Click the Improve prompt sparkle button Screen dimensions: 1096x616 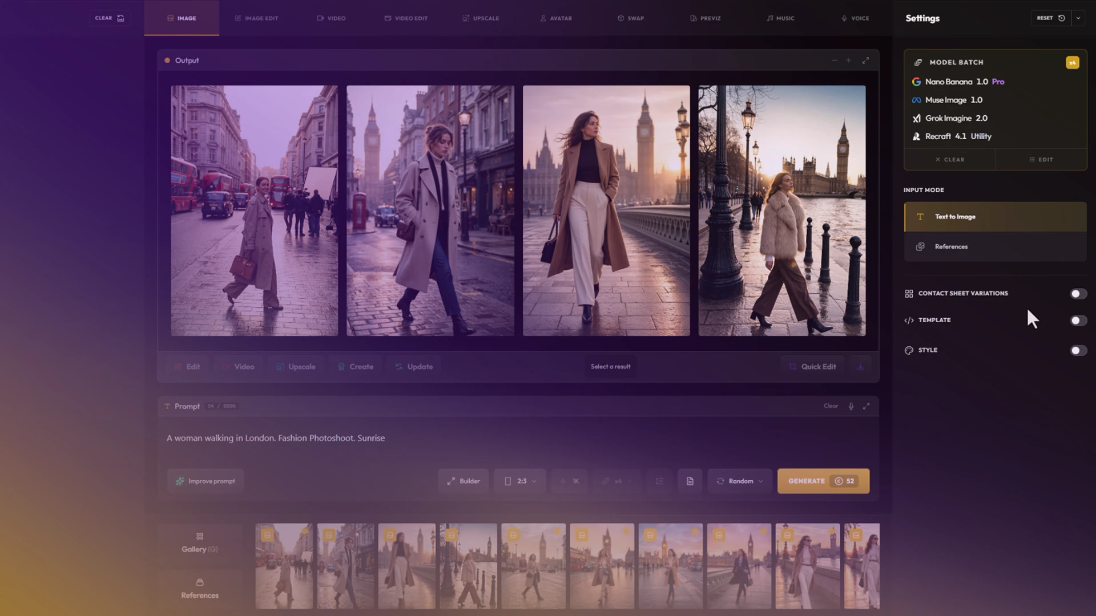[x=205, y=481]
